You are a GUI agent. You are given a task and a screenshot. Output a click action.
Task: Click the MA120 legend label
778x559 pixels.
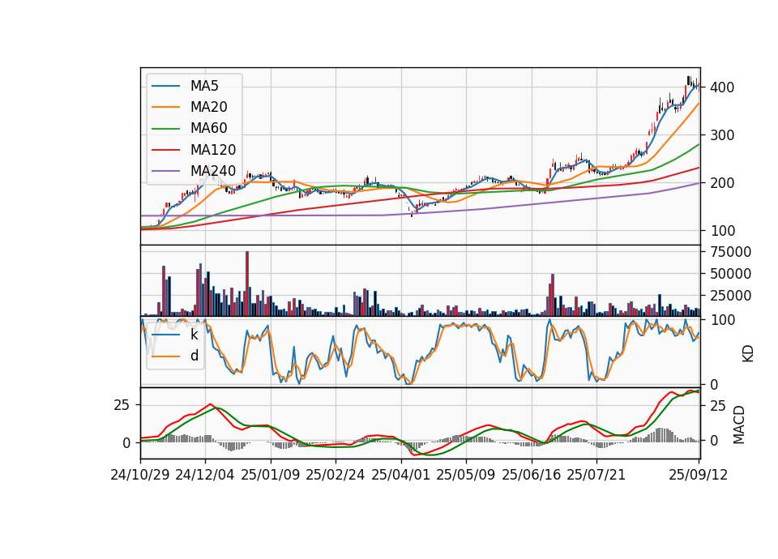(213, 150)
